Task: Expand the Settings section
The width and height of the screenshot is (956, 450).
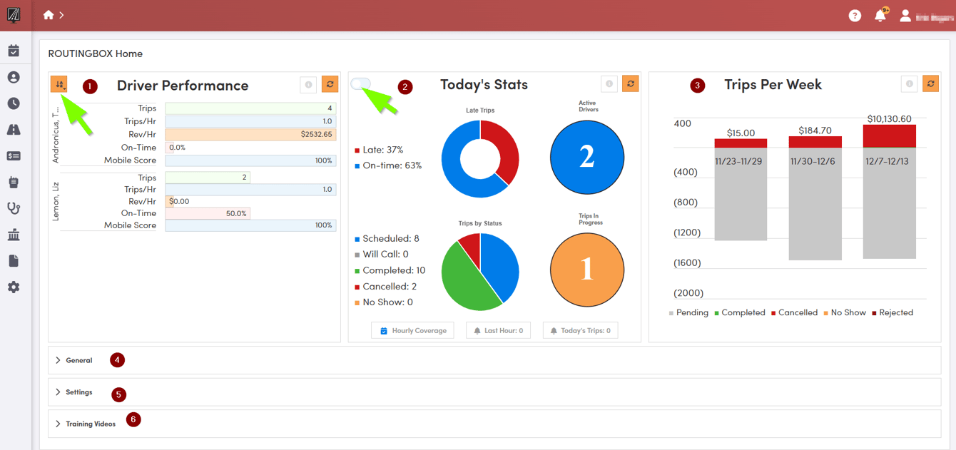Action: point(494,392)
